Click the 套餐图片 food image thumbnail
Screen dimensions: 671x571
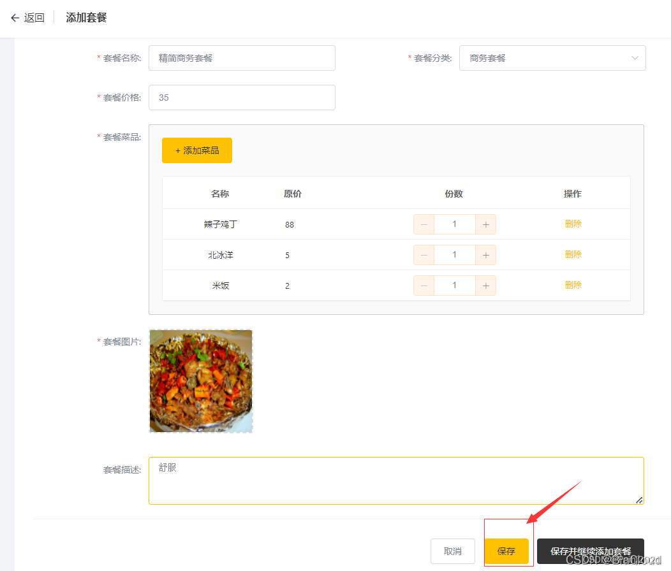[200, 380]
